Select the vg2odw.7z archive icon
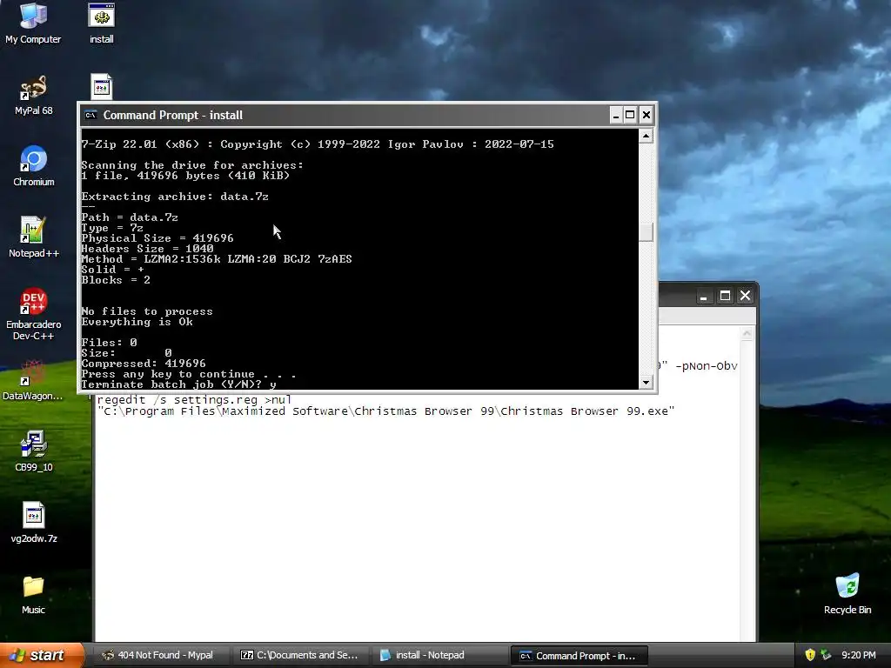 (x=33, y=523)
